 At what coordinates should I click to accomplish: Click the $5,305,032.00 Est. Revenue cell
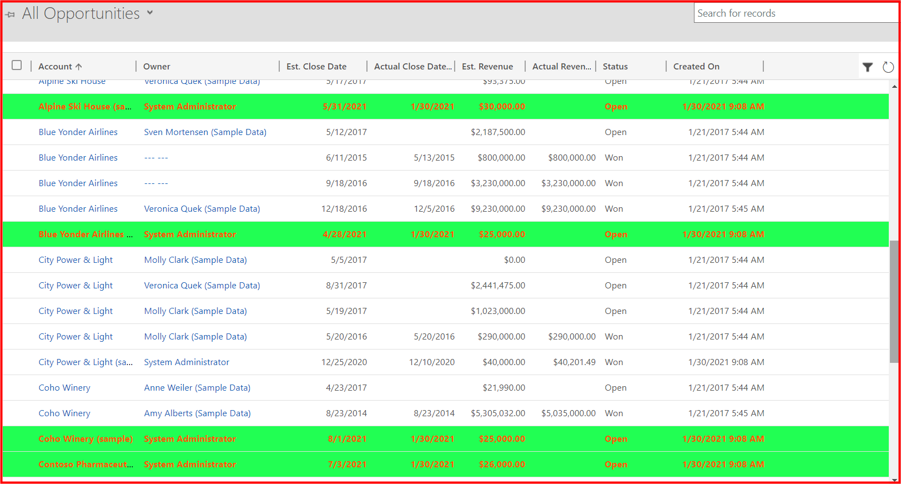pos(498,413)
